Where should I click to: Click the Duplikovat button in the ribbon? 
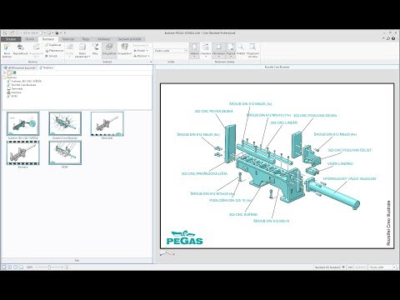[x=53, y=45]
